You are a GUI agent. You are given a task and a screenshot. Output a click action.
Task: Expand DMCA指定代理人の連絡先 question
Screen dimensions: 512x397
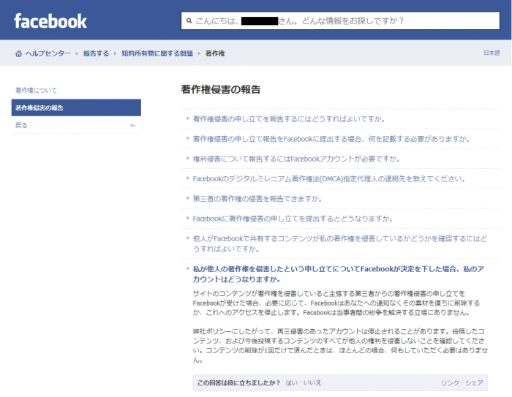[329, 179]
